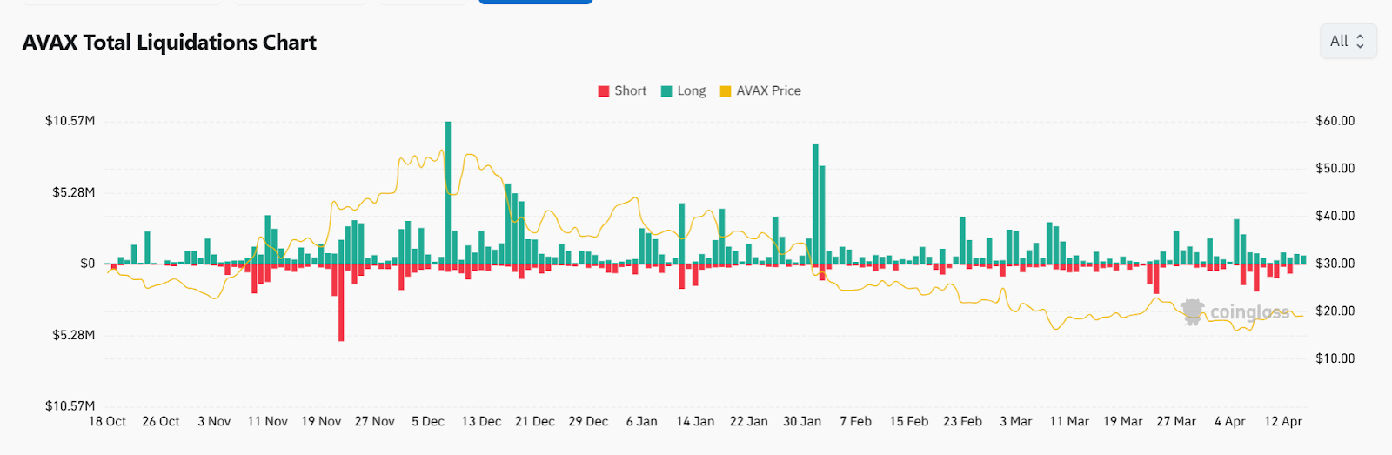Click the yellow AVAX Price legend swatch

point(726,91)
